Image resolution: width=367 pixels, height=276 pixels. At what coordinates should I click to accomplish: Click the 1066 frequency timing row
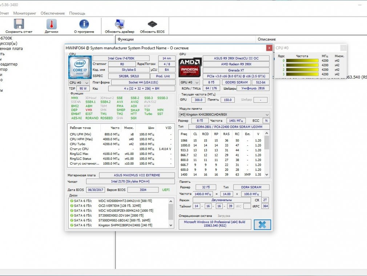click(x=221, y=140)
